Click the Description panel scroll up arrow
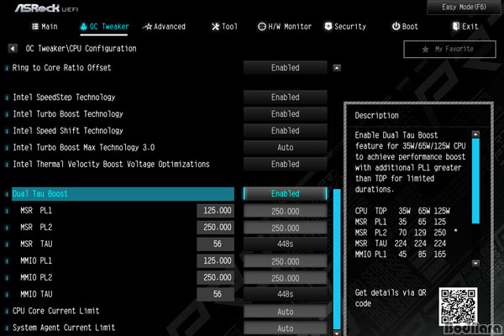This screenshot has height=336, width=504. click(x=475, y=134)
